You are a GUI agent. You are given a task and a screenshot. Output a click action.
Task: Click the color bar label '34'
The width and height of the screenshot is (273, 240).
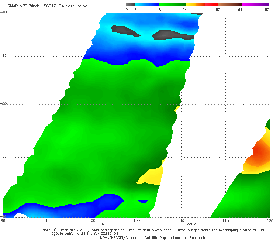tap(185, 10)
